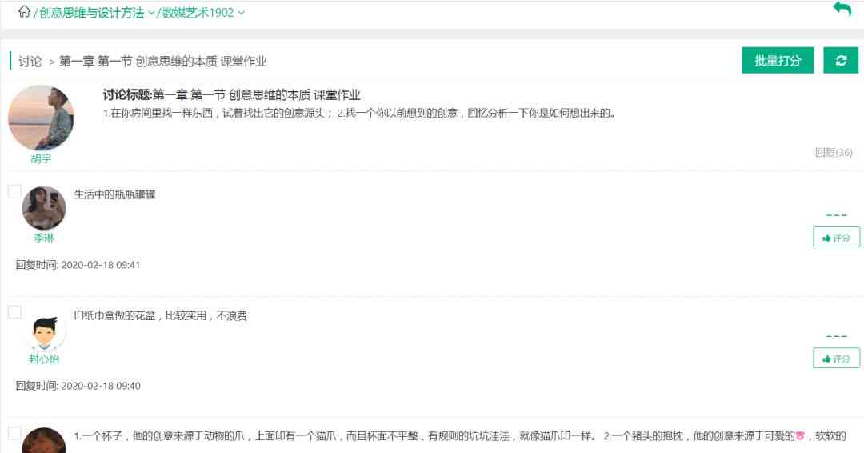
Task: Open 季琳's selfie avatar
Action: (x=44, y=208)
